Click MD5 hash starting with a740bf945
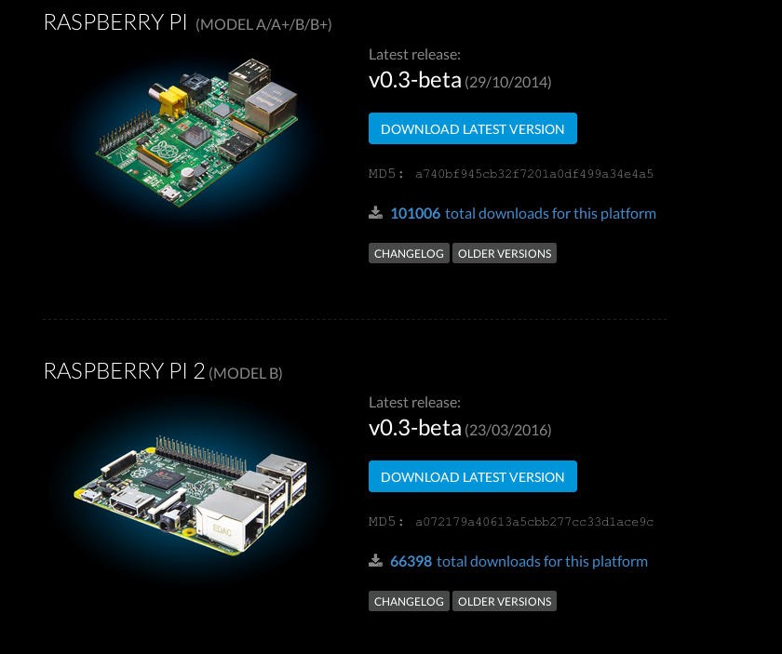782x654 pixels. (534, 173)
